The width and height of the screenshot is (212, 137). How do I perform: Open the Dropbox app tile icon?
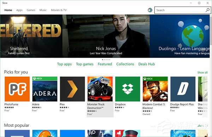coord(128,89)
